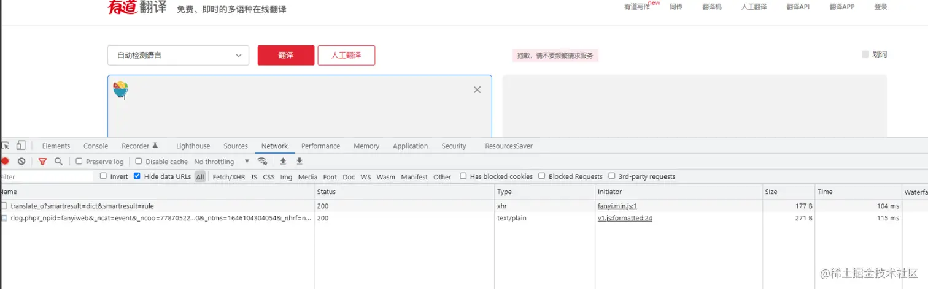The width and height of the screenshot is (928, 289).
Task: Open network conditions wifi-gear icon
Action: pyautogui.click(x=262, y=161)
